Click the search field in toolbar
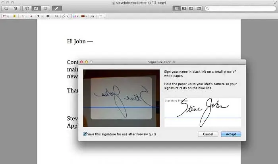Screen dimensions: 278x164 [240, 8]
